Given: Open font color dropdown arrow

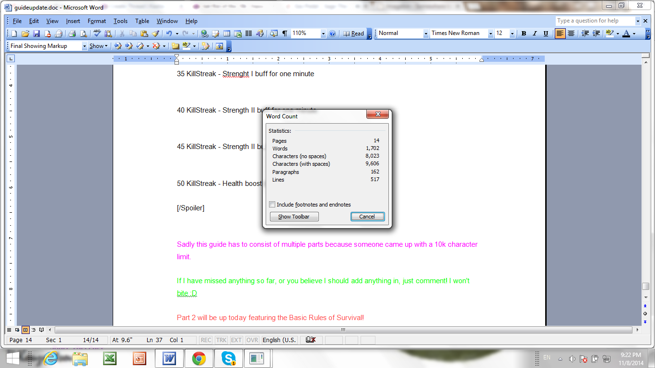Looking at the screenshot, I should (634, 34).
